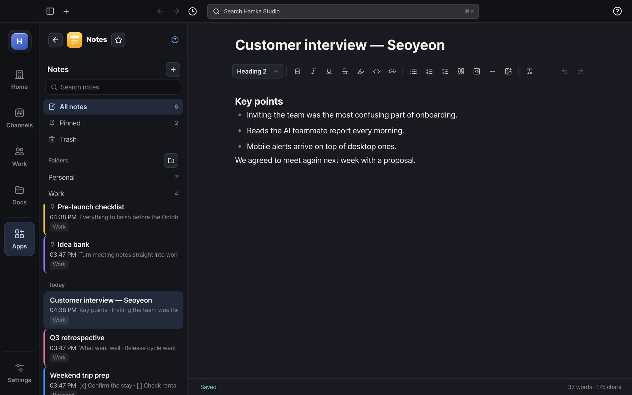
Task: Undo the last edit
Action: coord(565,71)
